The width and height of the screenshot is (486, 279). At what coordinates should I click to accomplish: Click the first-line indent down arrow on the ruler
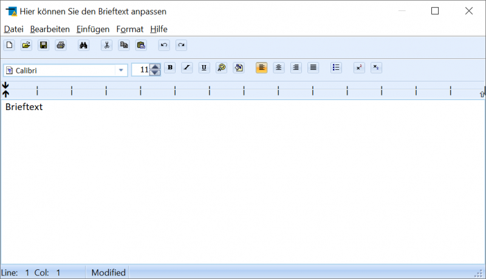click(x=5, y=85)
